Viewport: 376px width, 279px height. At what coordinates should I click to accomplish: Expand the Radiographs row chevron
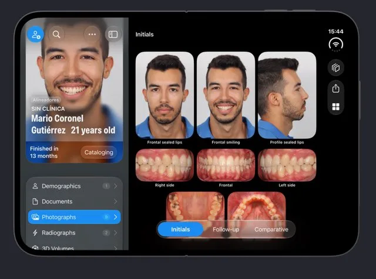(116, 233)
